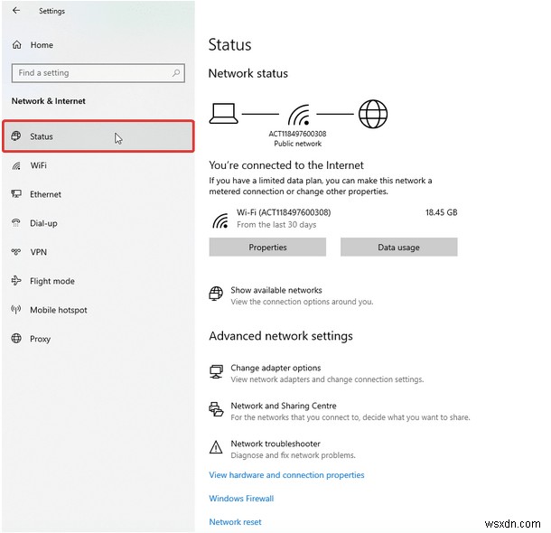The image size is (551, 533).
Task: Click the Network & Internet heading
Action: pyautogui.click(x=49, y=101)
